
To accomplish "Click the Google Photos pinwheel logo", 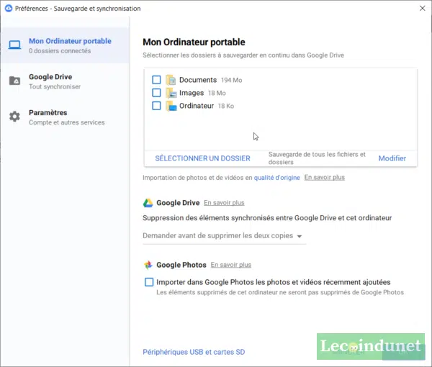I will 148,265.
